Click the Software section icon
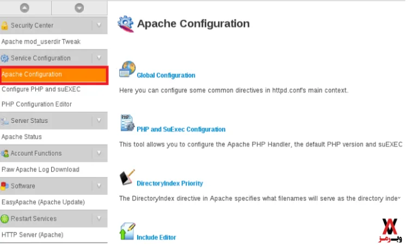The width and height of the screenshot is (418, 245). point(4,186)
